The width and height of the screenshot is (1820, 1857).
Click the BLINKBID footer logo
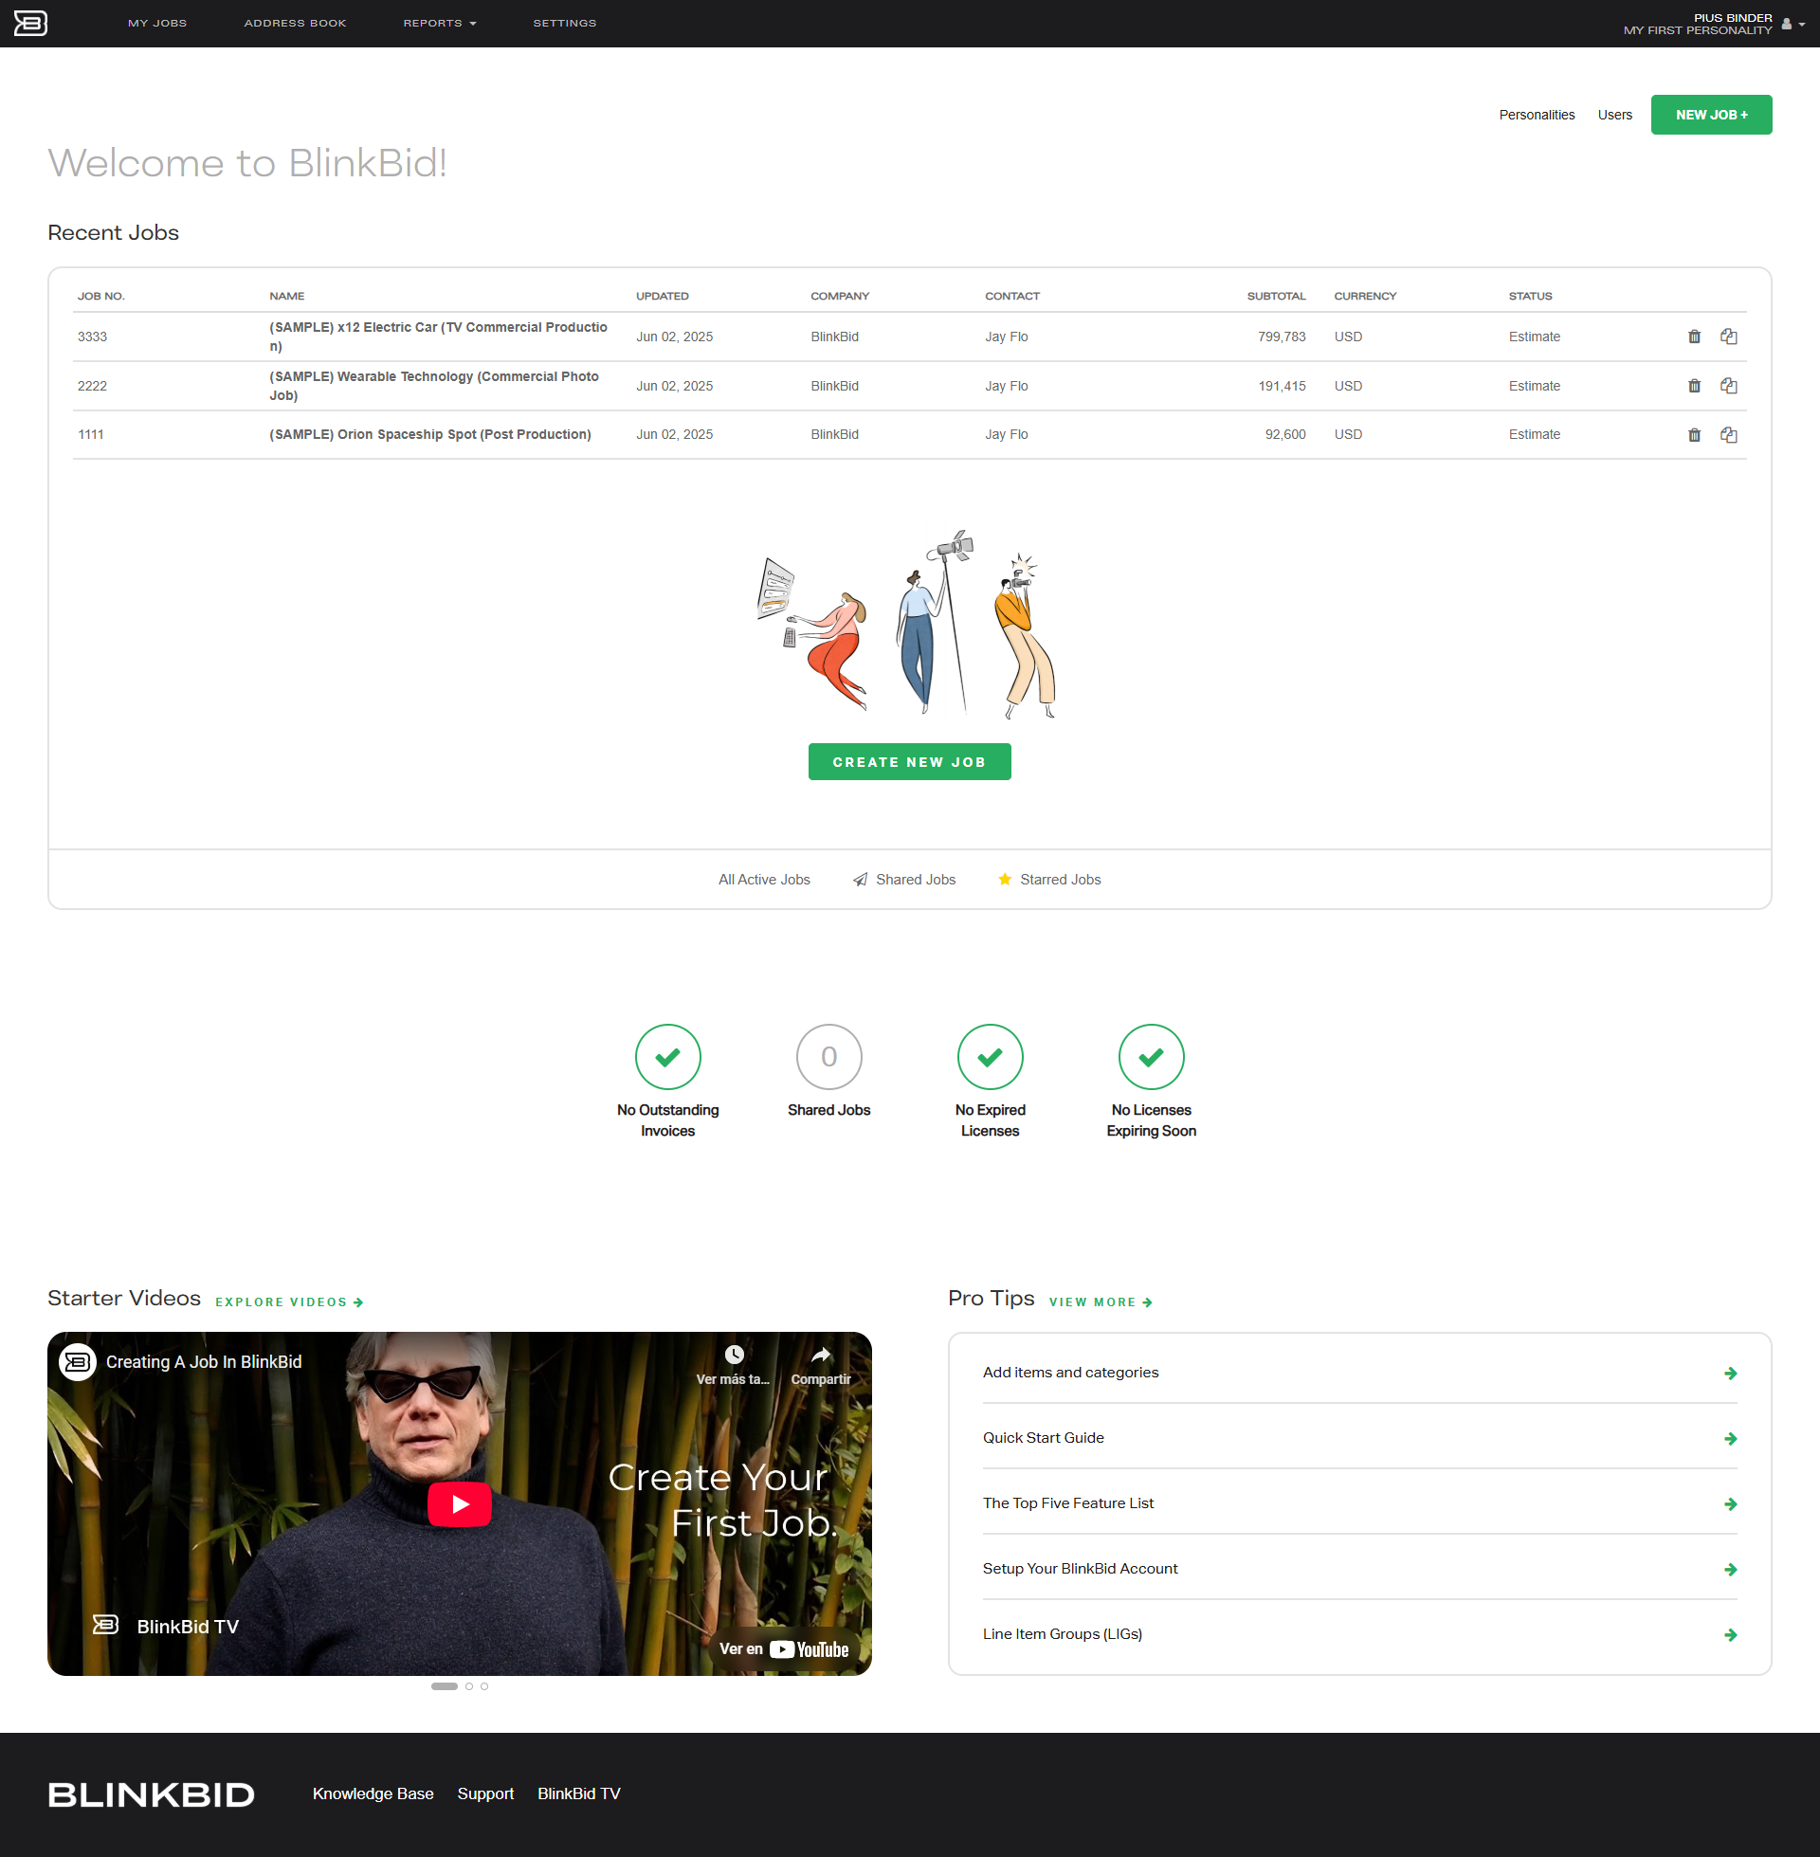[x=151, y=1793]
